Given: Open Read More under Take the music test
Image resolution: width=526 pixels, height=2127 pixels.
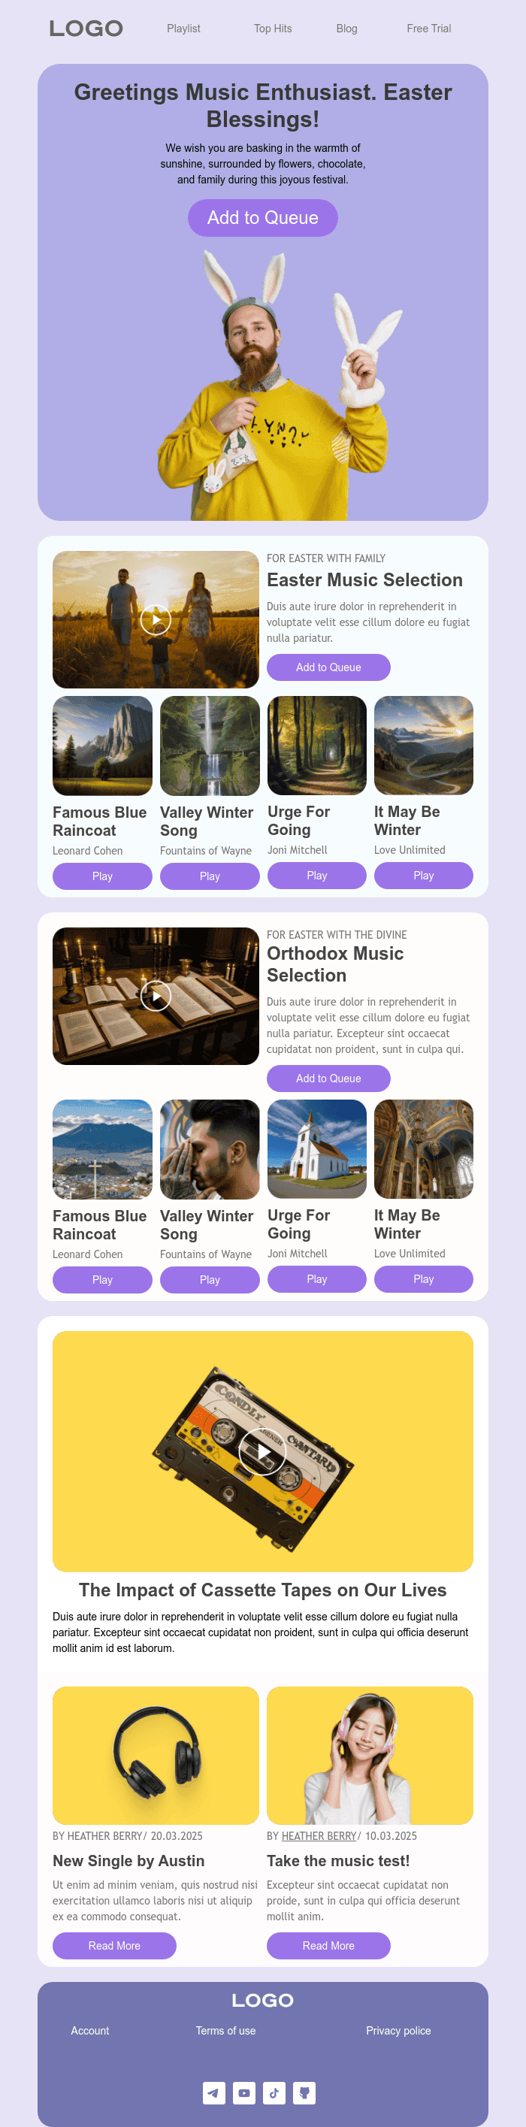Looking at the screenshot, I should coord(328,1945).
